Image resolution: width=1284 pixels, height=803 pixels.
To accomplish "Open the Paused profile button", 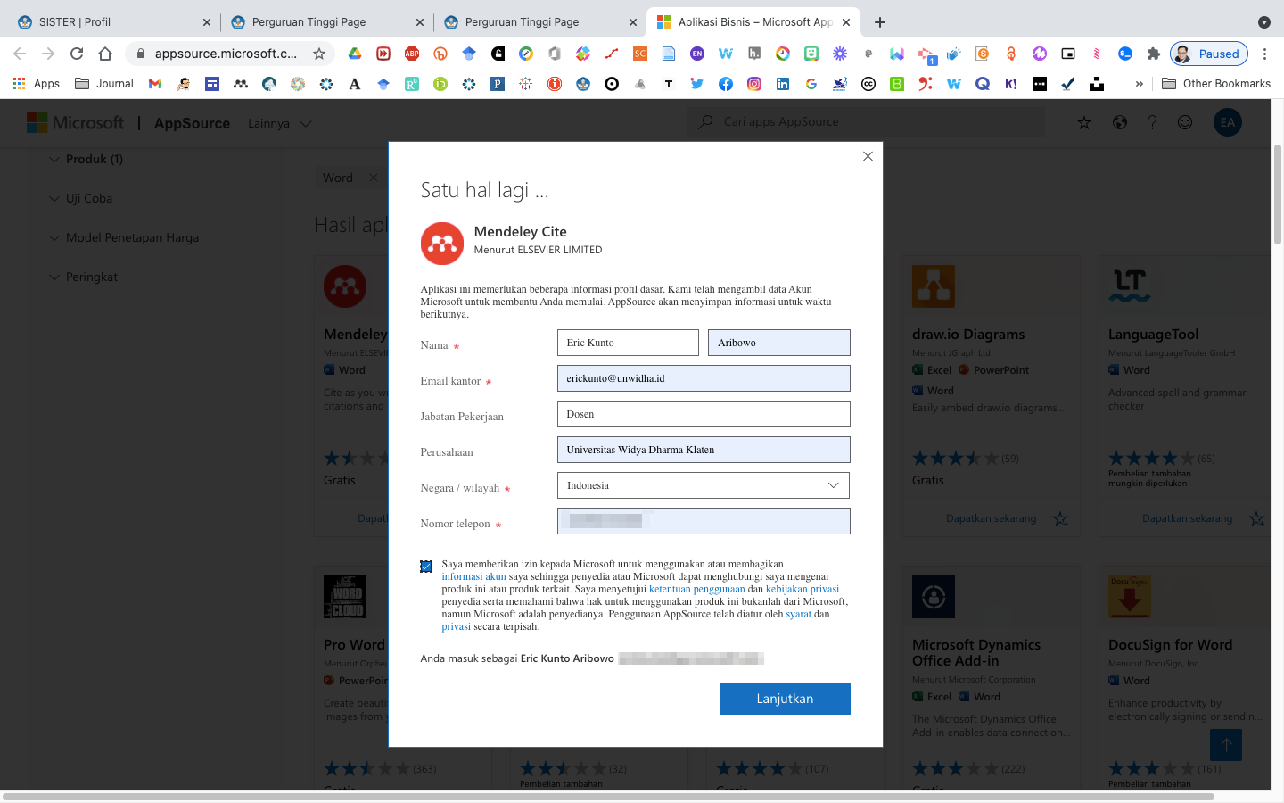I will pos(1209,54).
